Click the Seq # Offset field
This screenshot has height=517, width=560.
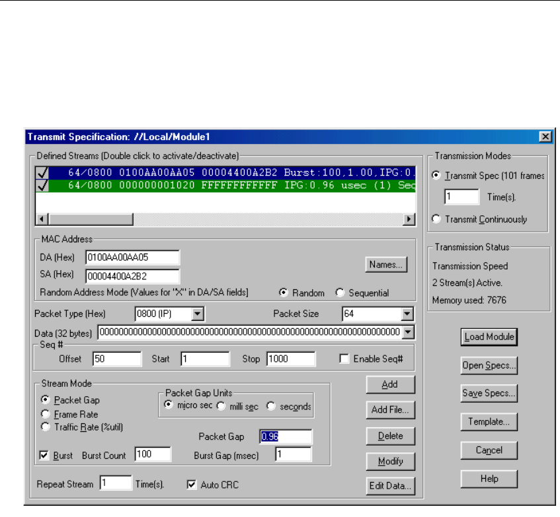117,359
